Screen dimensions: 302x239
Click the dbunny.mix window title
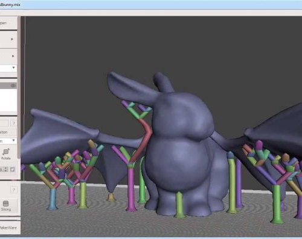click(10, 4)
